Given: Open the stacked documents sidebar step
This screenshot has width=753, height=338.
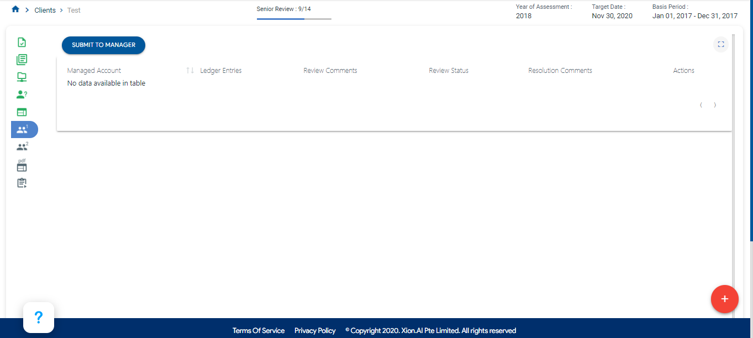Looking at the screenshot, I should pos(22,60).
